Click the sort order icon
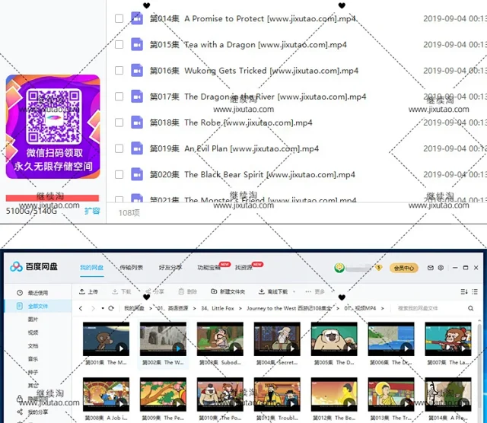 pyautogui.click(x=464, y=291)
